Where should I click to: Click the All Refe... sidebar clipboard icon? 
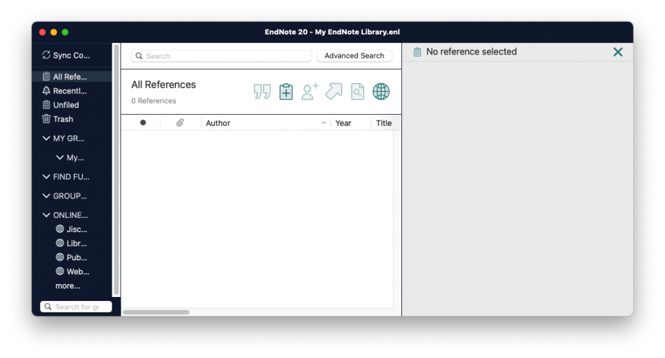coord(46,77)
